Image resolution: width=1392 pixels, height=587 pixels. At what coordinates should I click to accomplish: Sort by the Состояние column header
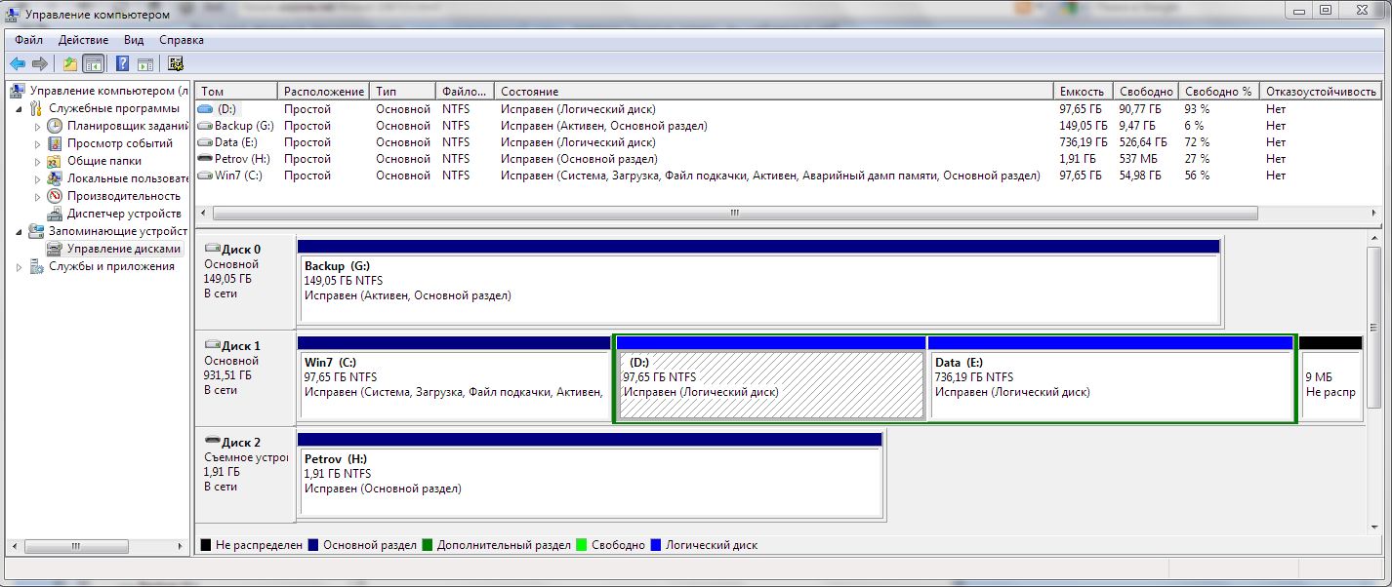[x=774, y=91]
